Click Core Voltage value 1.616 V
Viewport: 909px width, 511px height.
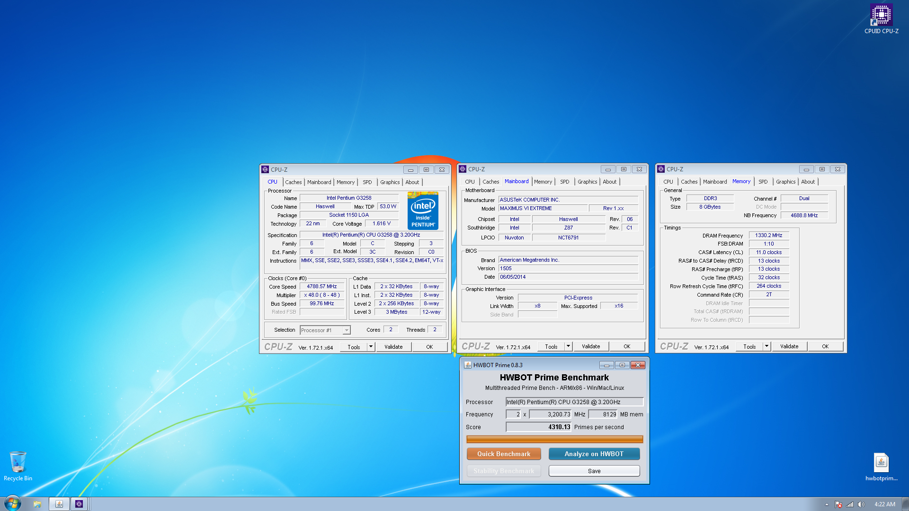pos(382,223)
